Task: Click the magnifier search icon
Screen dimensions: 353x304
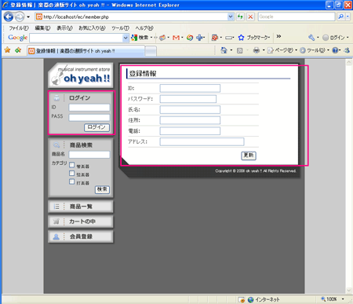Action: coord(340,16)
